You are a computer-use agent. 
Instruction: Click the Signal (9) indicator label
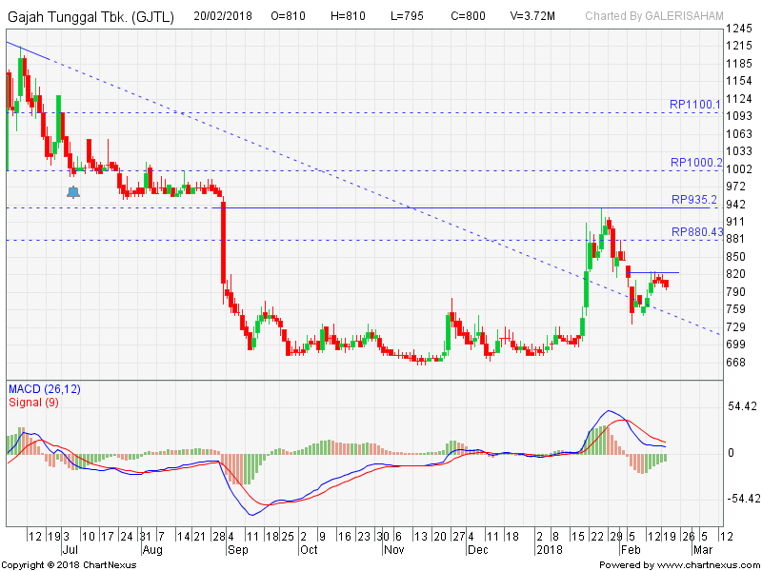[32, 403]
